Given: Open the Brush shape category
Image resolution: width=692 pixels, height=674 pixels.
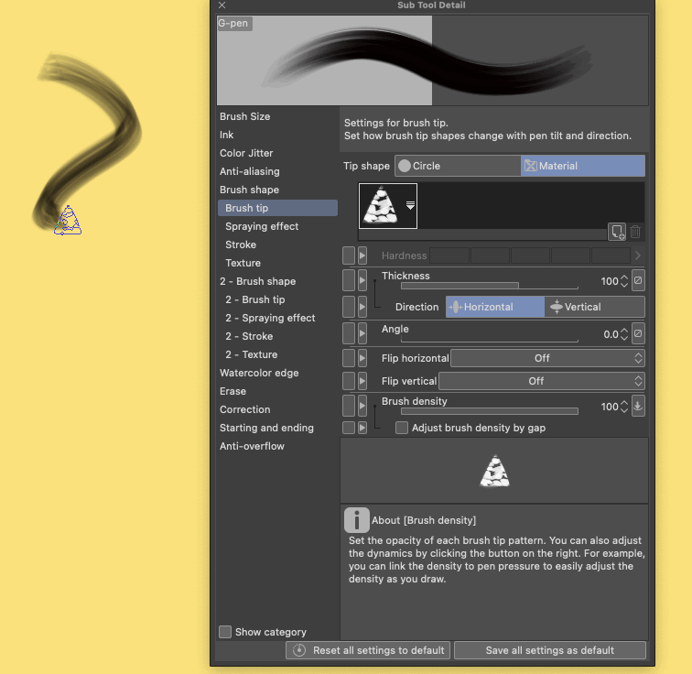Looking at the screenshot, I should tap(249, 190).
